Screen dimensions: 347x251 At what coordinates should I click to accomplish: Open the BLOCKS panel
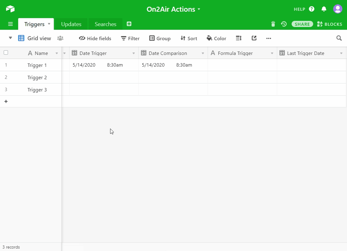click(x=329, y=24)
